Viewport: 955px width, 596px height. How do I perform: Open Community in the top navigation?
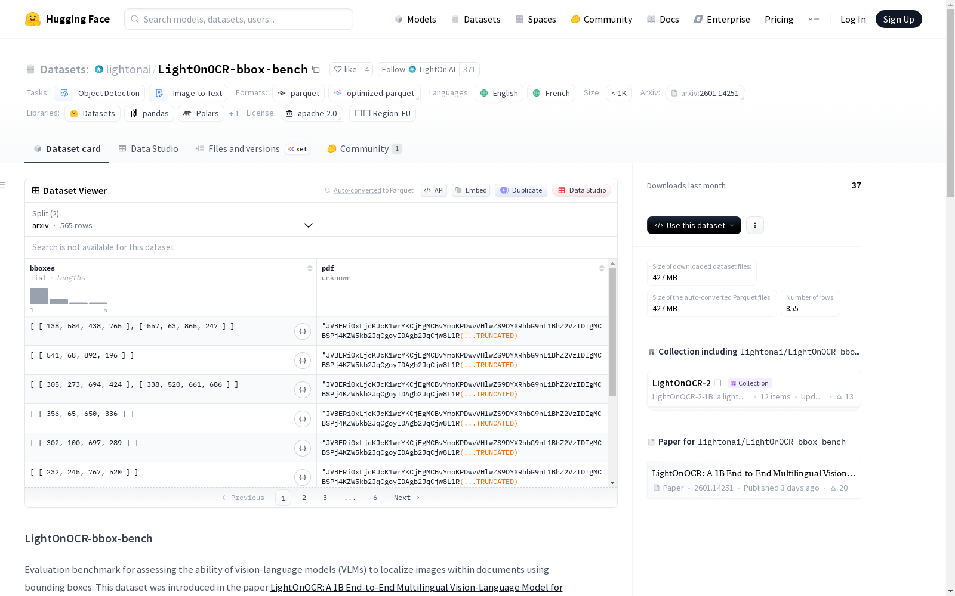(x=602, y=19)
